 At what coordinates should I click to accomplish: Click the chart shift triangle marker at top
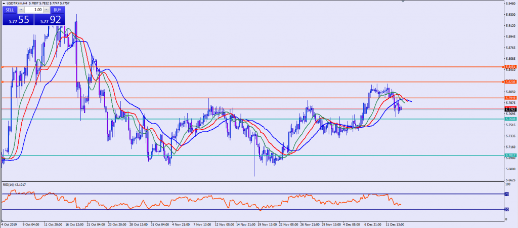click(x=403, y=2)
